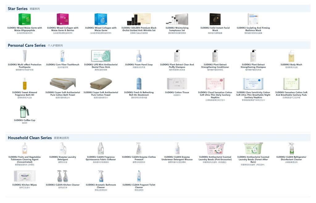Select the SUDOKU Cotton Tissue pack image
This screenshot has width=316, height=203.
pyautogui.click(x=177, y=84)
